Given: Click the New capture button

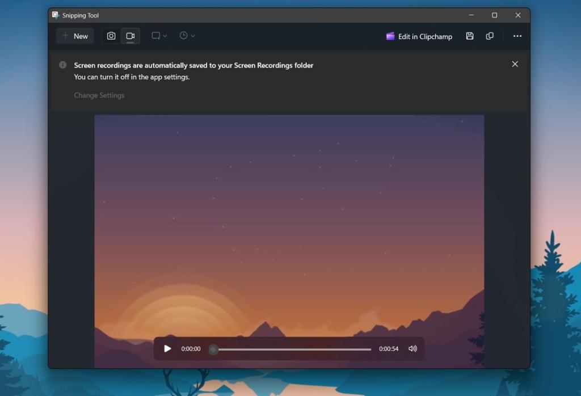Looking at the screenshot, I should pos(74,35).
